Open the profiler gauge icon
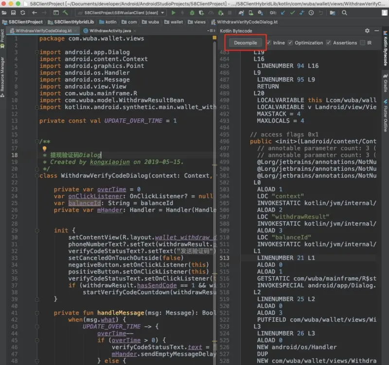This screenshot has width=389, height=365. tap(211, 13)
